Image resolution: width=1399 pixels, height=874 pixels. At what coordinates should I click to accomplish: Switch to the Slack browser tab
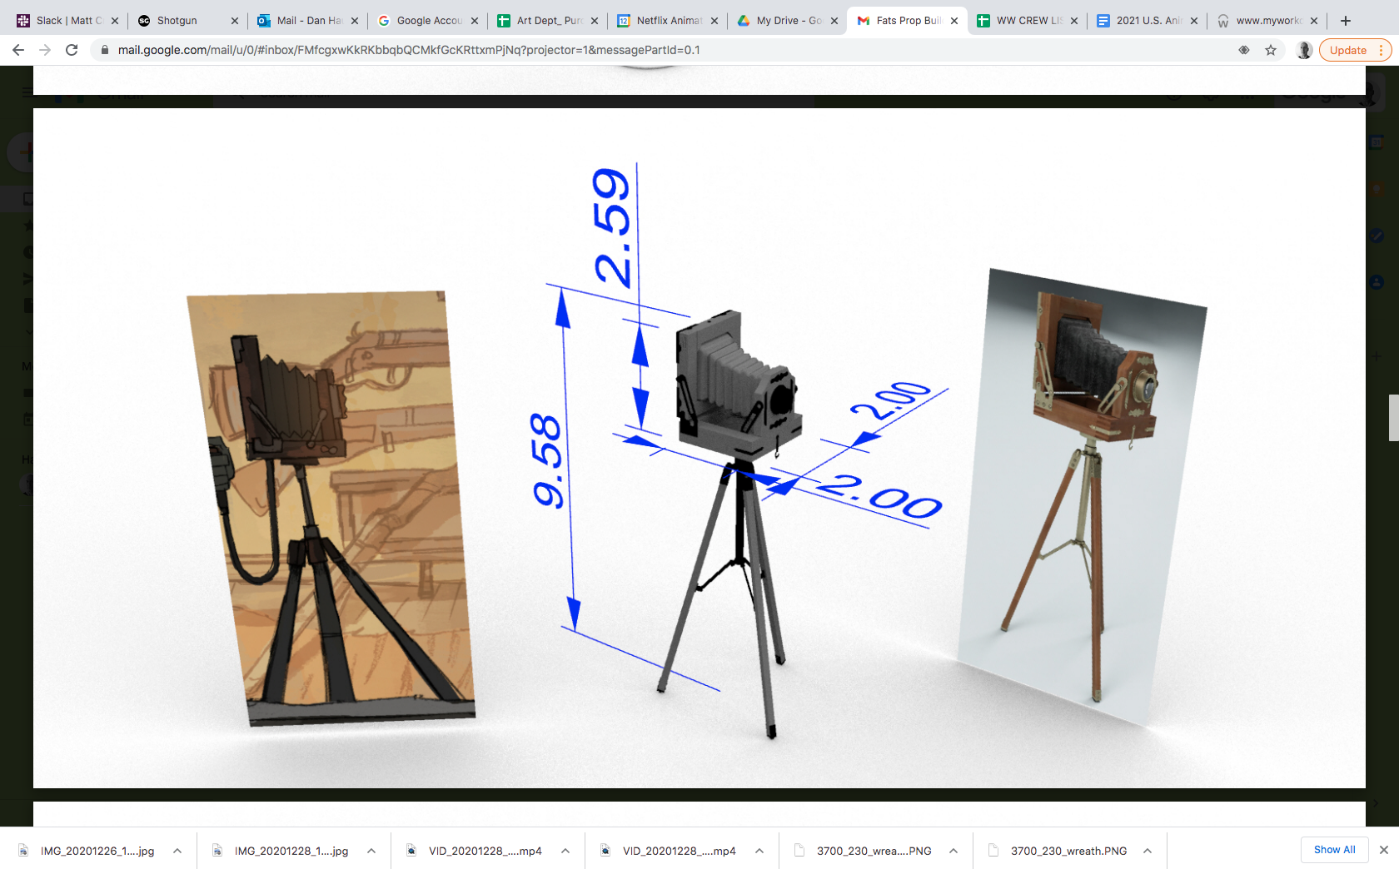(68, 21)
